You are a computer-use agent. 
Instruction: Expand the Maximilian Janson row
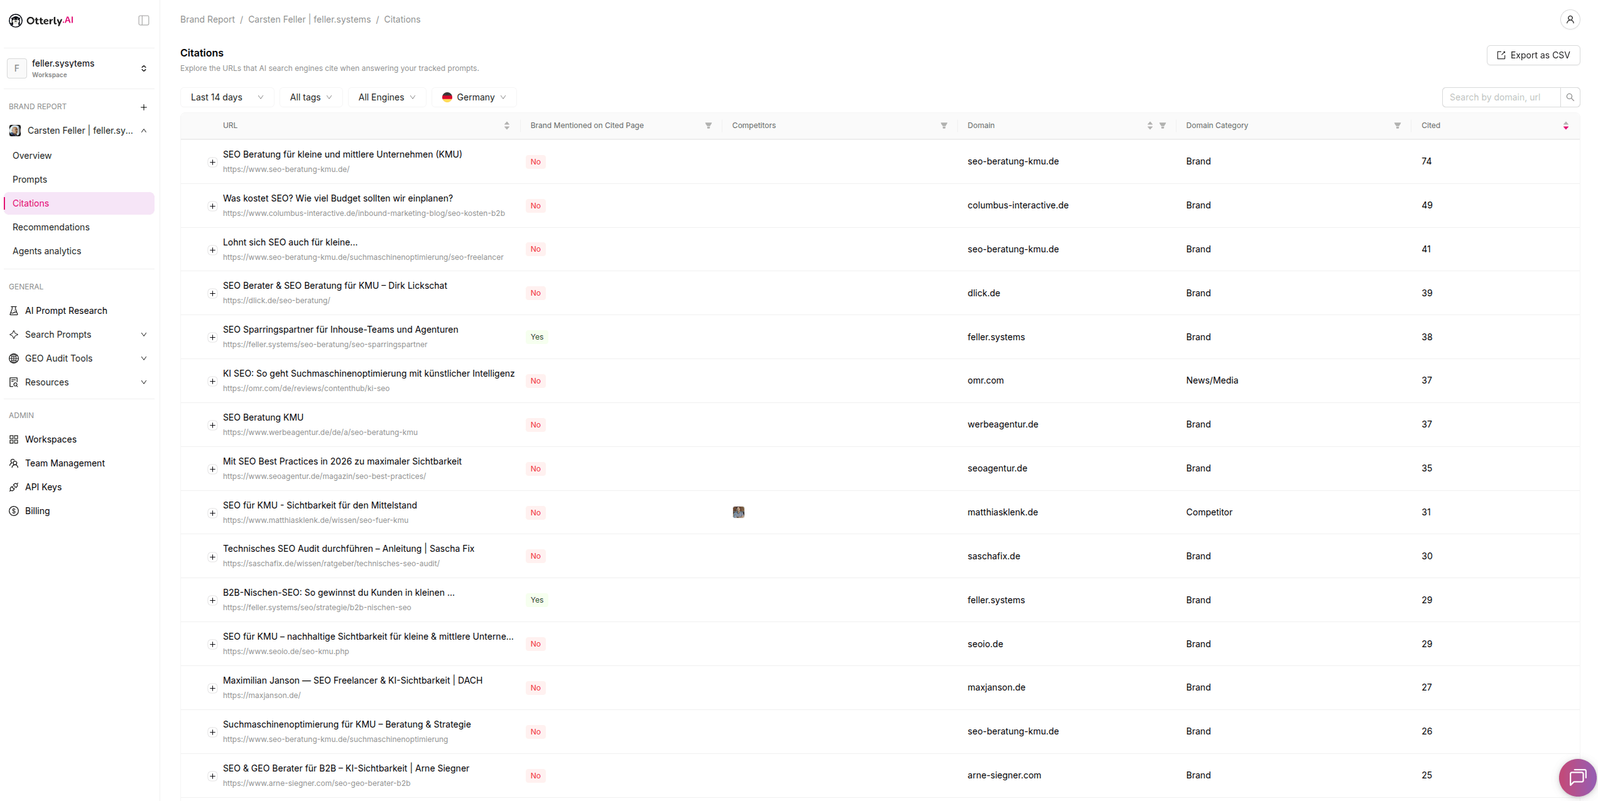[x=212, y=688]
